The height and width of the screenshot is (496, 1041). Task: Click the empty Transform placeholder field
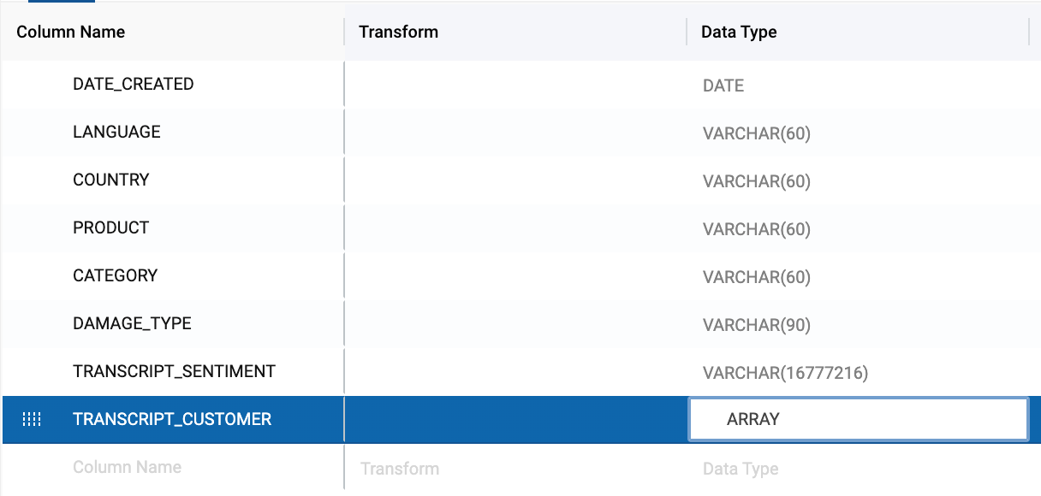pos(400,469)
